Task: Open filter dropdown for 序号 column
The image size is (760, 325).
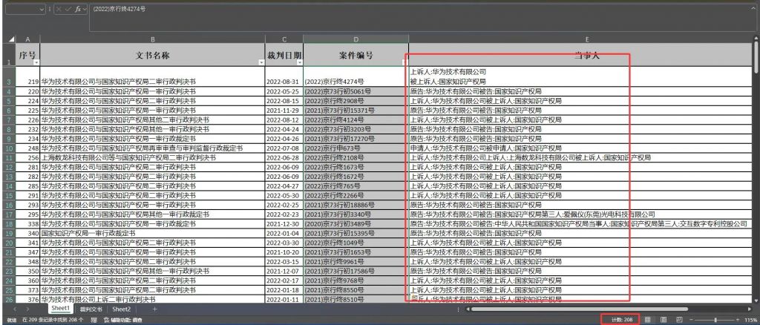Action: tap(36, 62)
